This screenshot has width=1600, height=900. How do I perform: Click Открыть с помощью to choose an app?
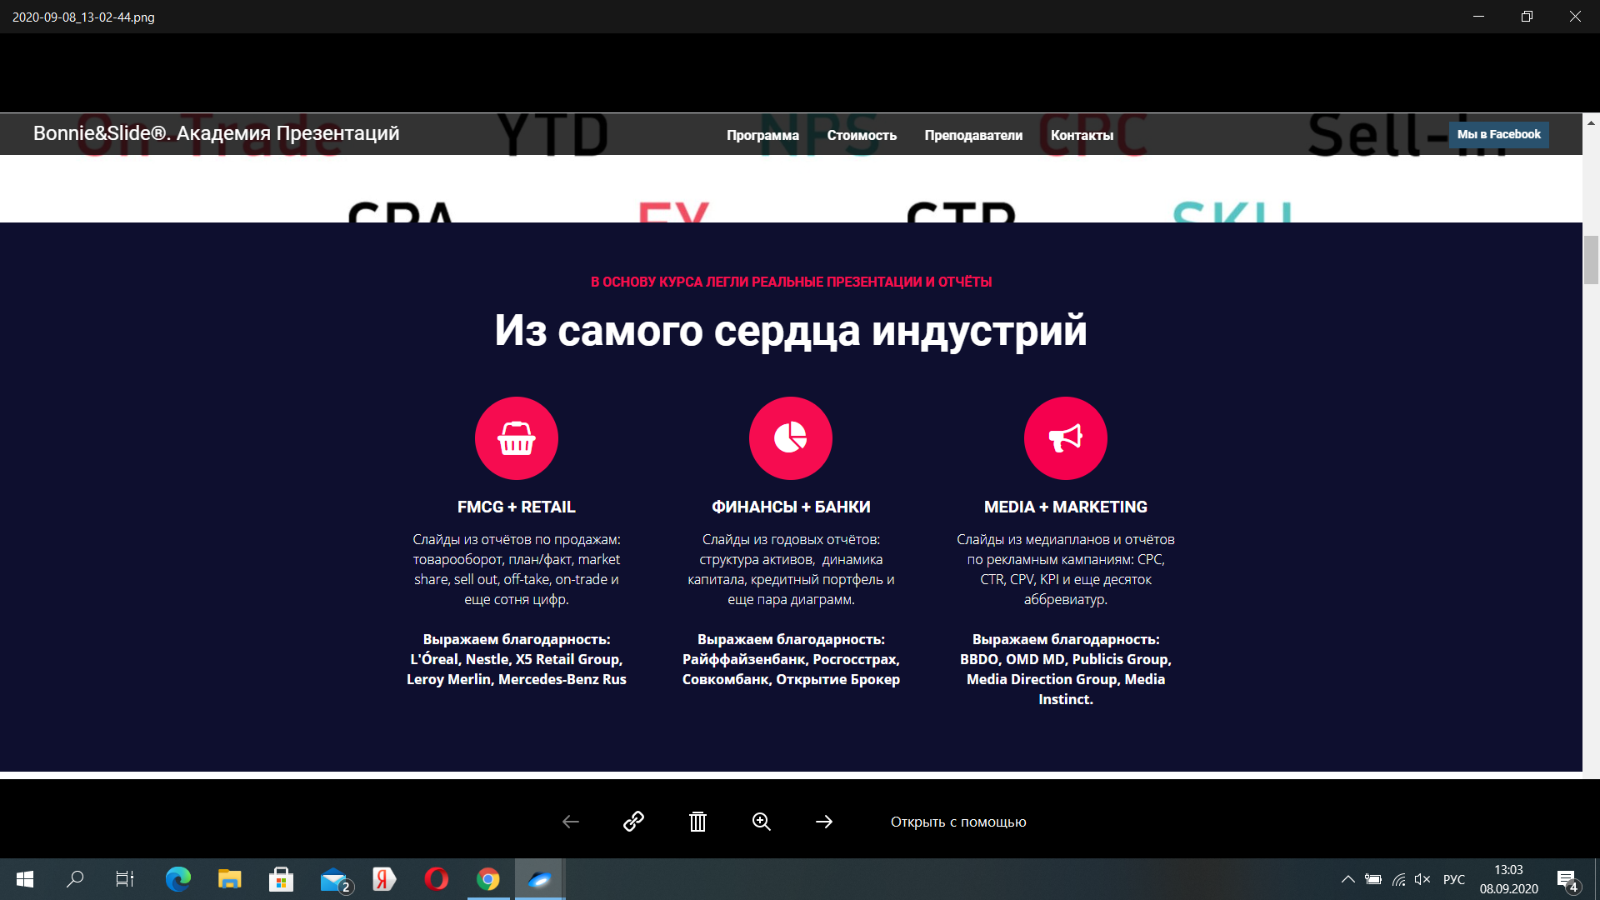point(958,822)
